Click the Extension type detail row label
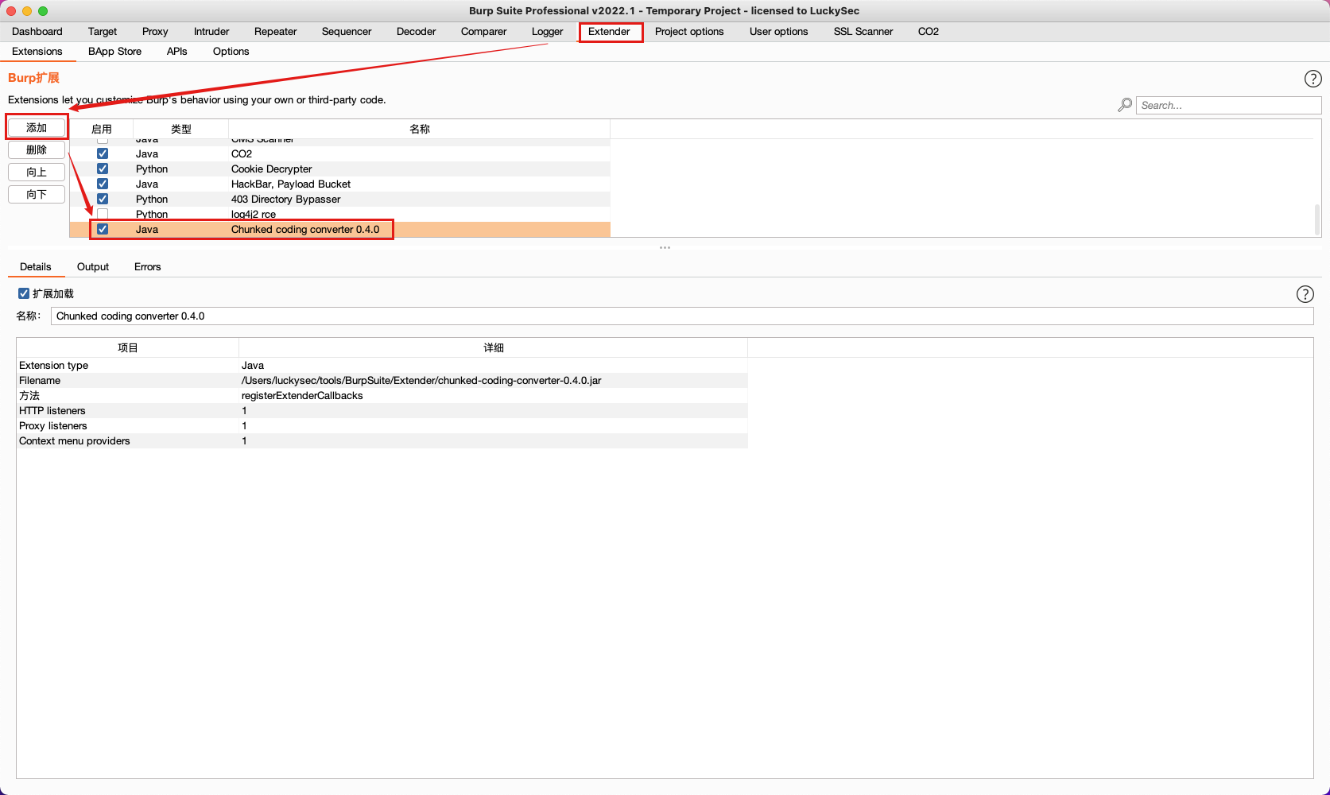This screenshot has width=1330, height=795. click(54, 366)
